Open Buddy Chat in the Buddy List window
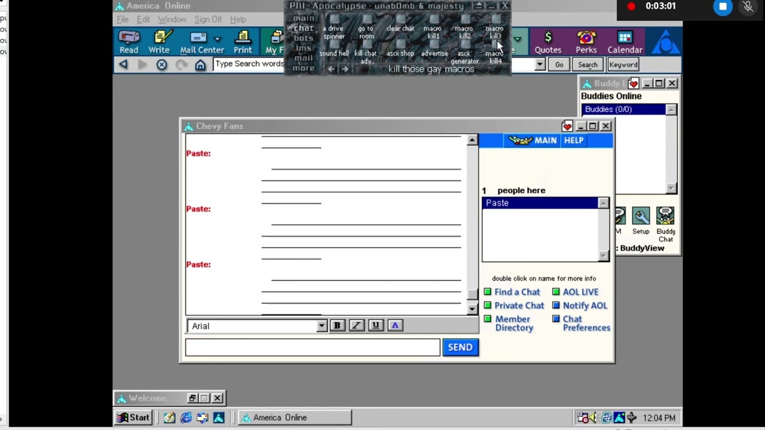The height and width of the screenshot is (430, 765). coord(665,225)
